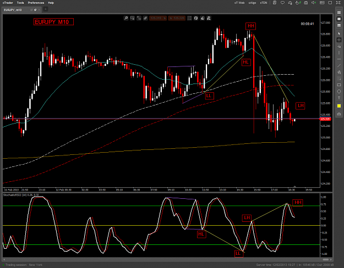Viewport: 344px width, 268px height.
Task: Select the vertical line drawing tool
Action: pos(339,53)
